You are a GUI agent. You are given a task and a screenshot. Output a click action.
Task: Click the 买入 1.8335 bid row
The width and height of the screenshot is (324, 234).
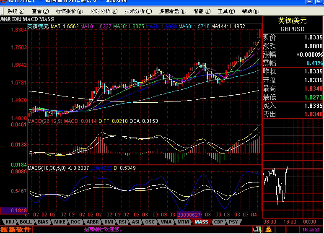pos(293,106)
